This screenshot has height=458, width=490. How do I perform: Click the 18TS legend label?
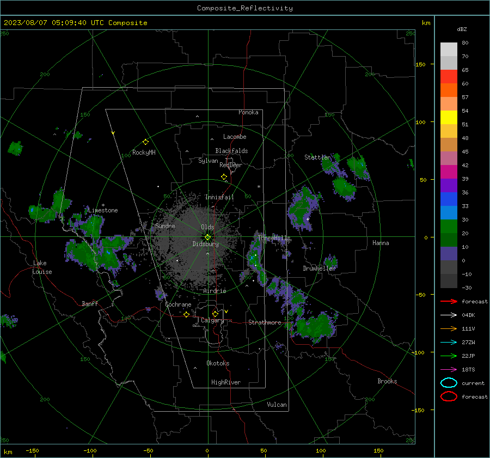pos(468,370)
